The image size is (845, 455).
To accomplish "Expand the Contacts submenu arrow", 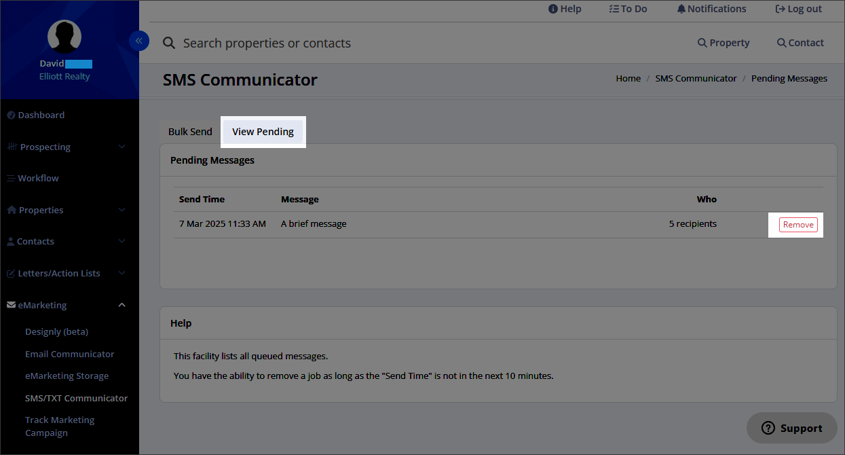I will 122,241.
